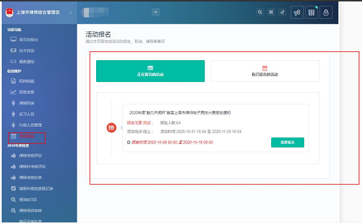This screenshot has width=362, height=223.
Task: Click the lock icon in top bar
Action: pyautogui.click(x=326, y=12)
